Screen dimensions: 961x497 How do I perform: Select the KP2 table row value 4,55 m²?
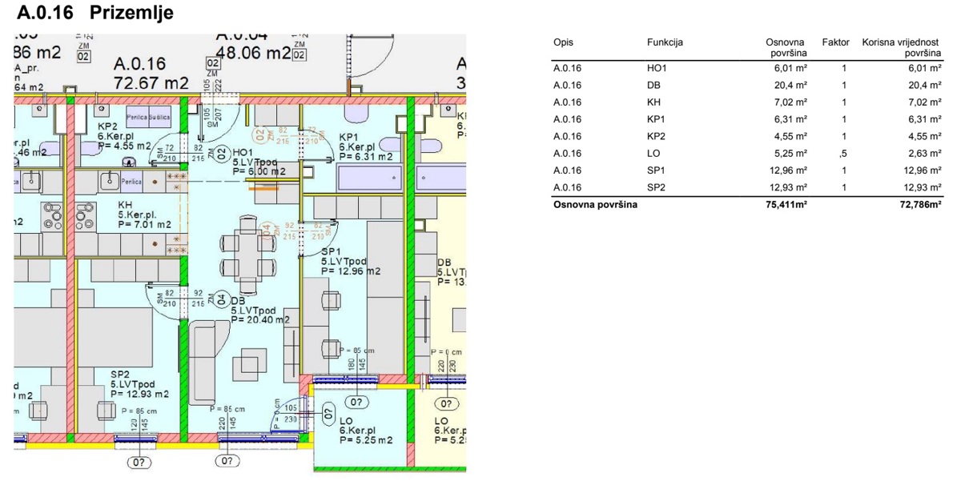click(790, 136)
